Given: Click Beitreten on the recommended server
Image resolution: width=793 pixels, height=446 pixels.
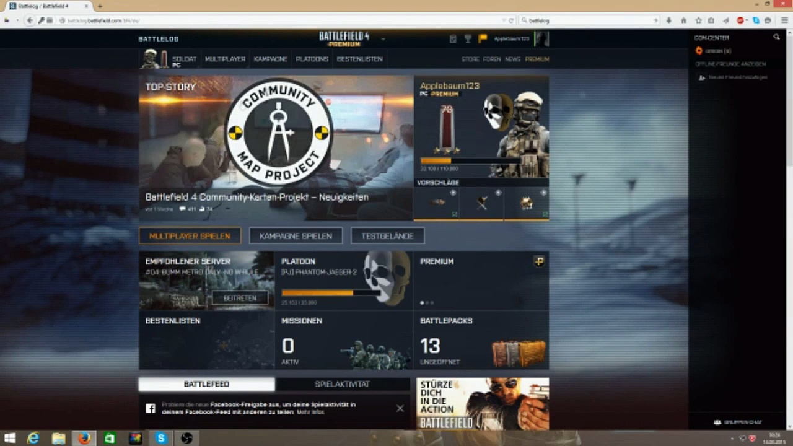Looking at the screenshot, I should tap(240, 298).
